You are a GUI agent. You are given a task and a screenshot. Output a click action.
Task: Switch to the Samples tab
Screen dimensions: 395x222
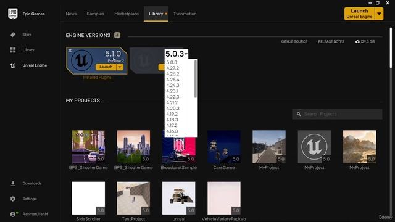pos(95,14)
